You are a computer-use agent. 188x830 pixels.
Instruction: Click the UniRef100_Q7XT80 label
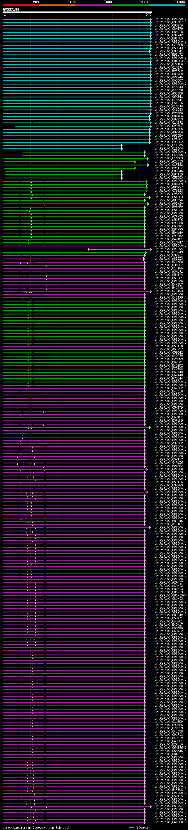pyautogui.click(x=169, y=64)
